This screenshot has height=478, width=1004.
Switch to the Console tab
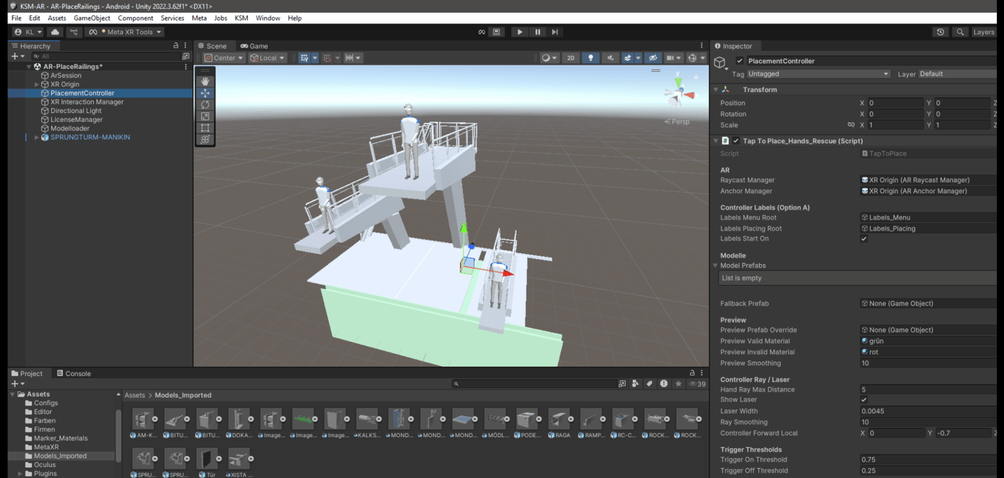[x=74, y=374]
